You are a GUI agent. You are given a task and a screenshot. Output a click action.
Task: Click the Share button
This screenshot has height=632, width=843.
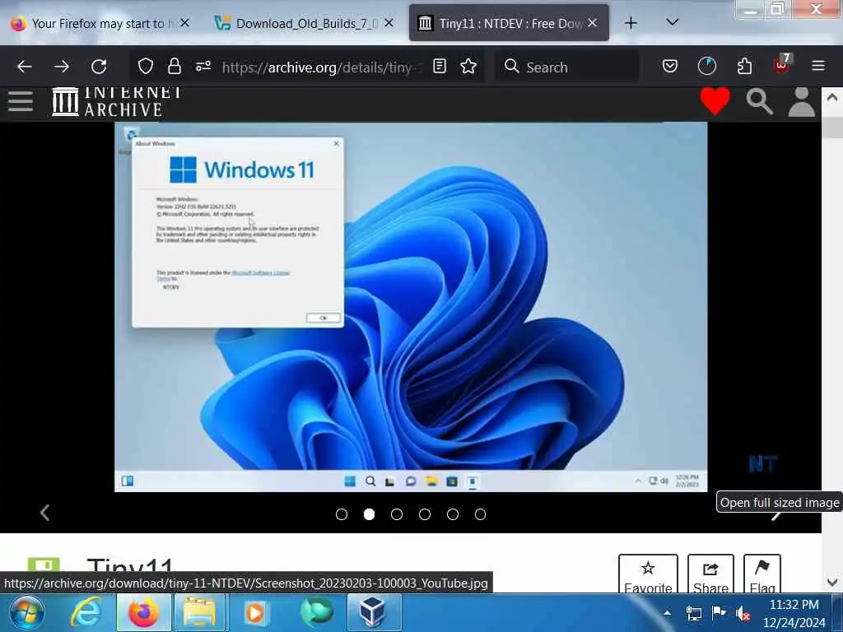[x=710, y=574]
